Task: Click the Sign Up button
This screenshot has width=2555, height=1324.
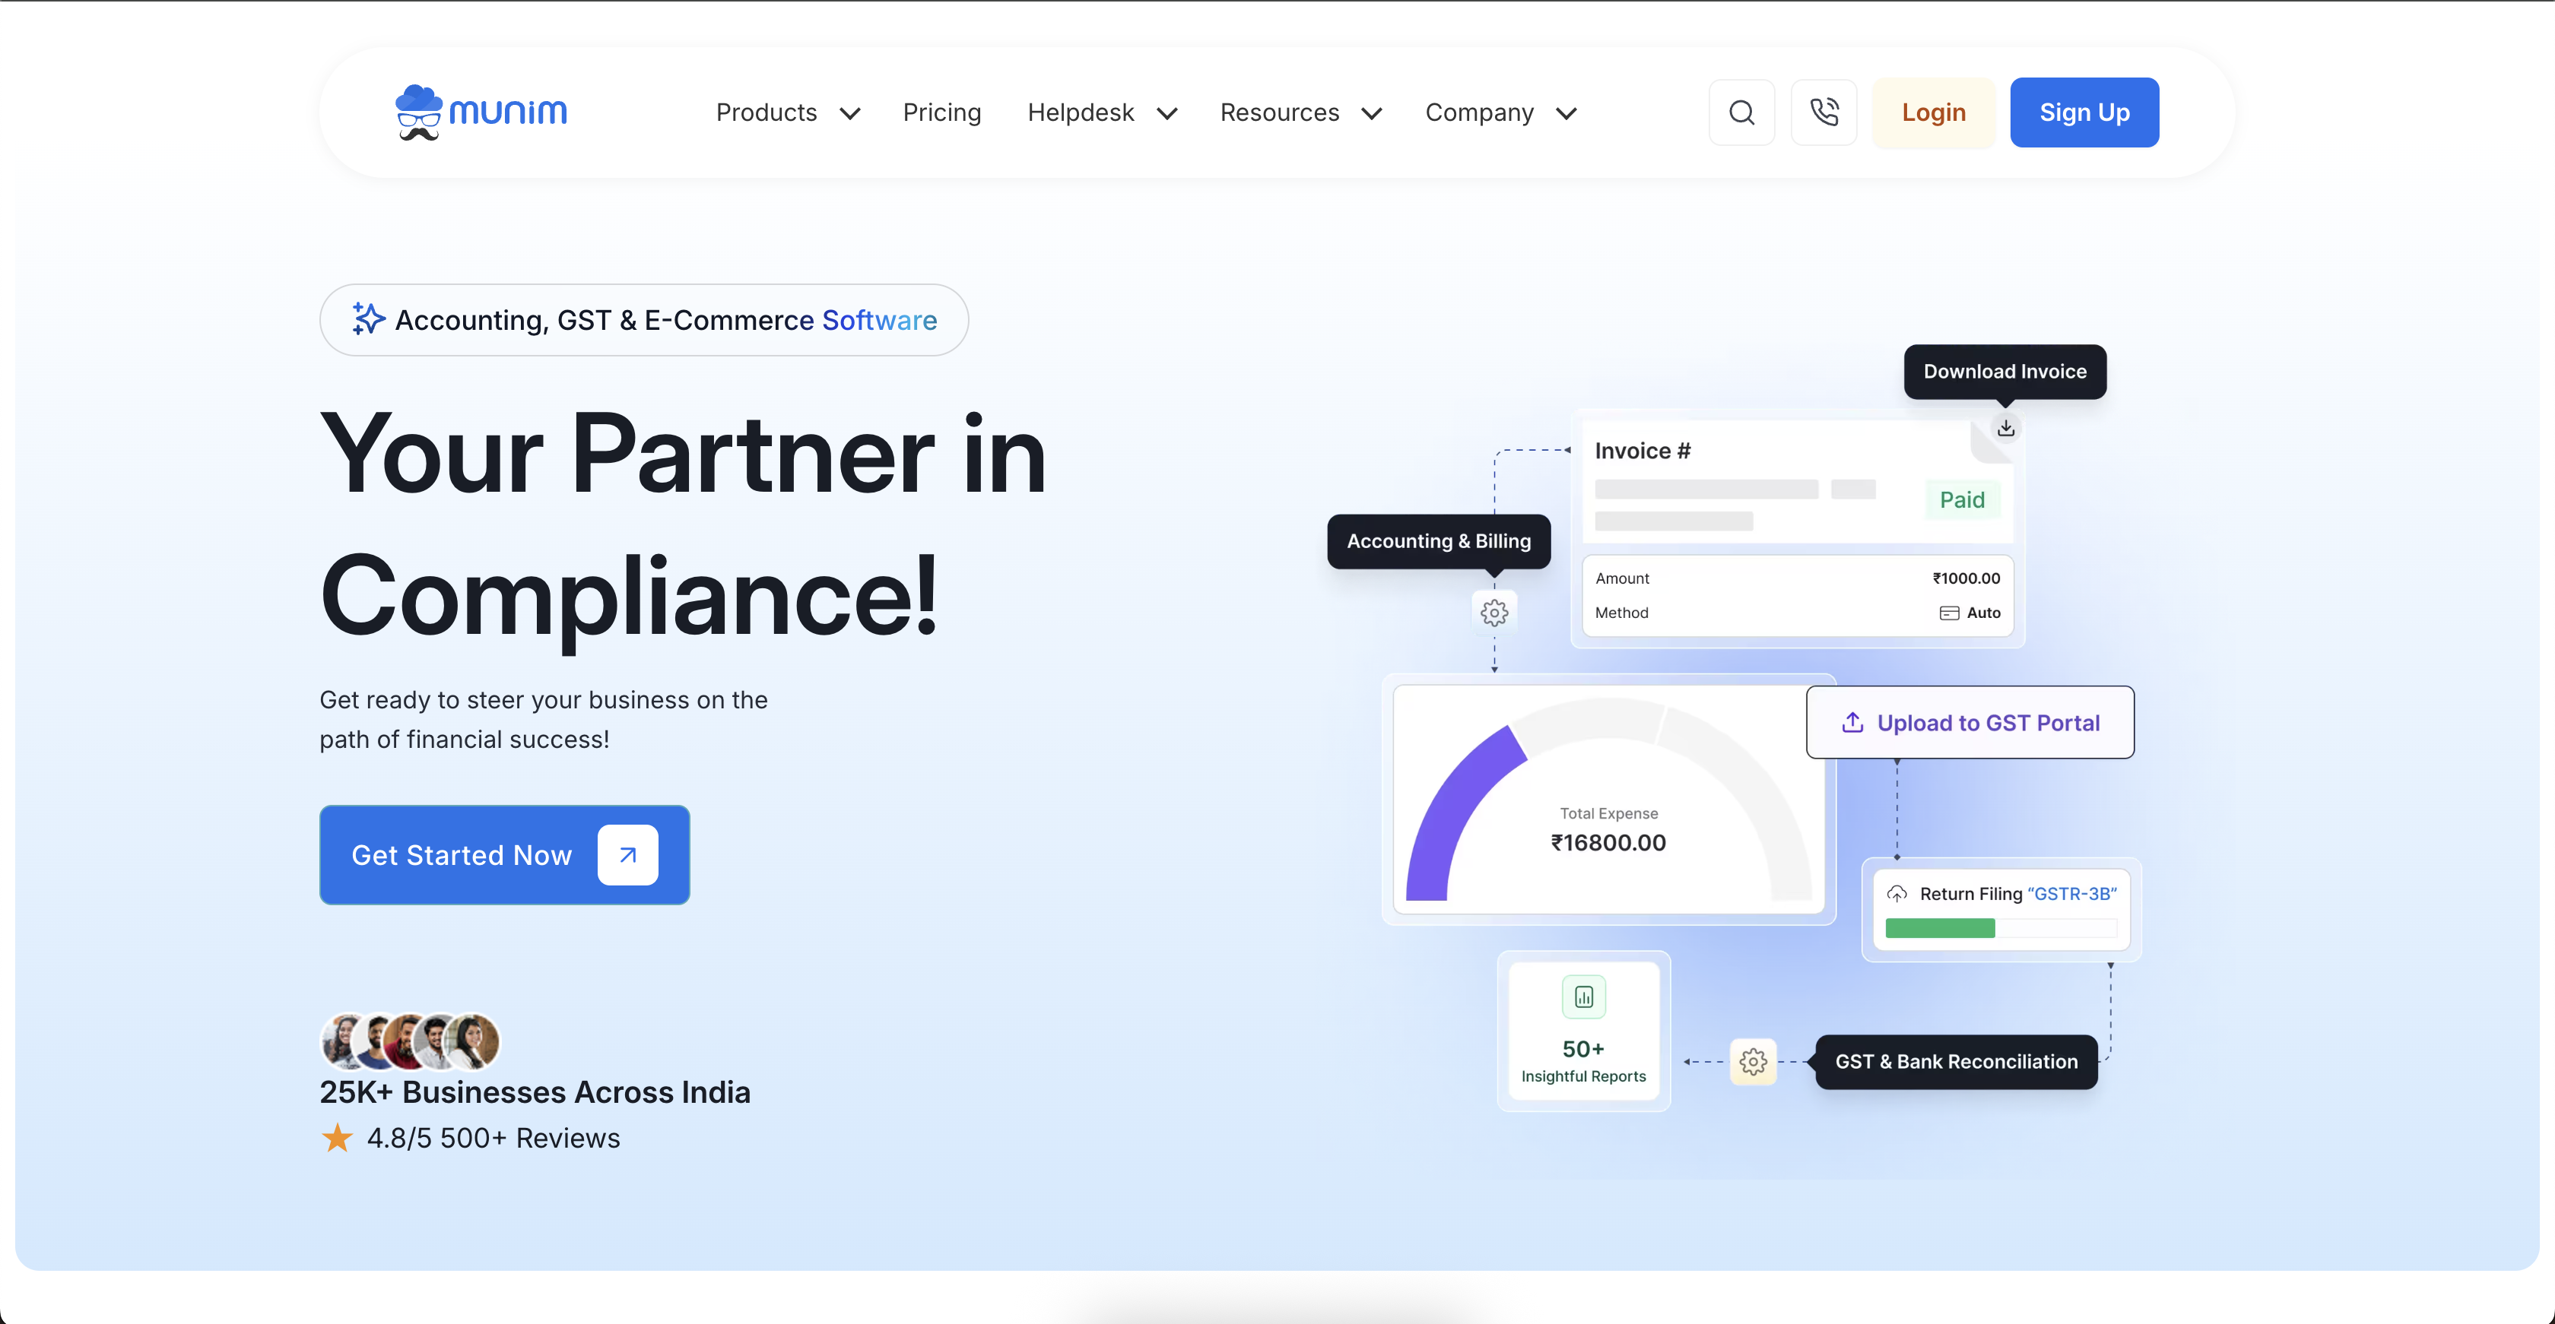Action: [2084, 112]
